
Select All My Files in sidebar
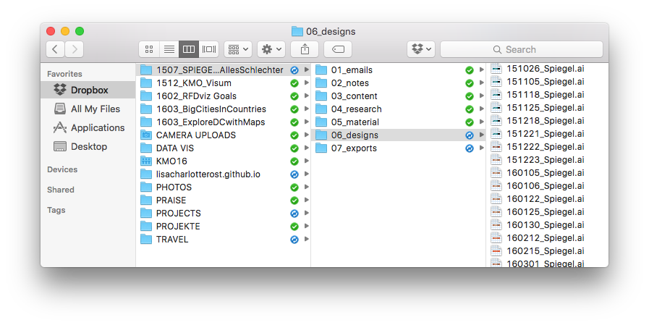click(88, 109)
